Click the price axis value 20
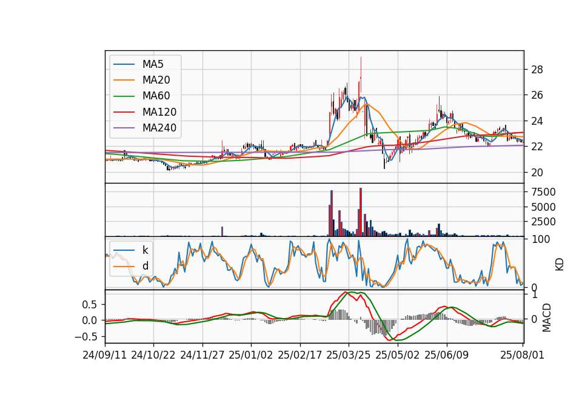This screenshot has height=418, width=582. 537,173
